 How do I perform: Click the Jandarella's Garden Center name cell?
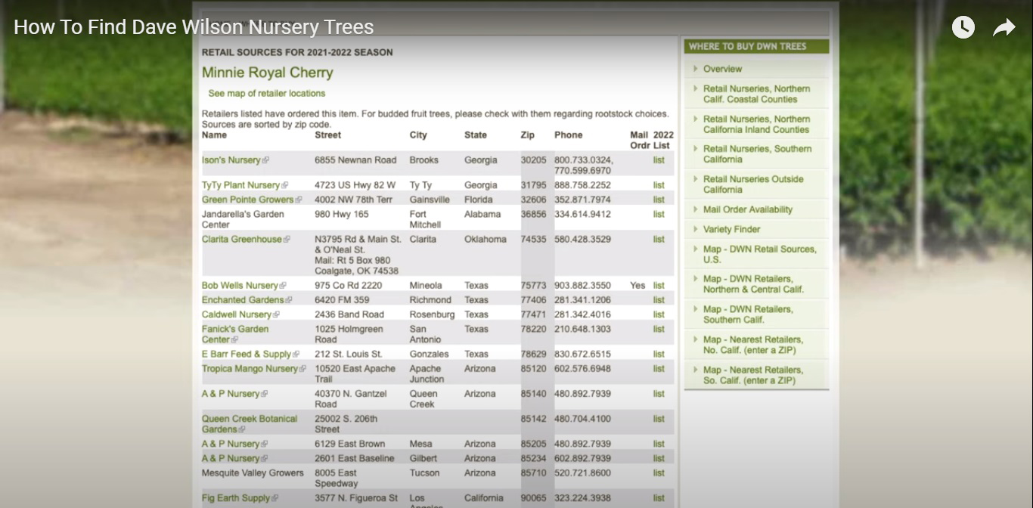243,219
